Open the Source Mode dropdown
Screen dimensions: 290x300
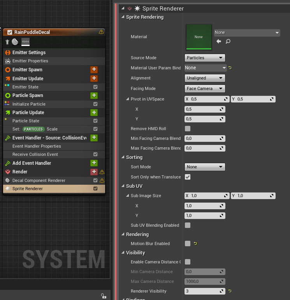205,58
